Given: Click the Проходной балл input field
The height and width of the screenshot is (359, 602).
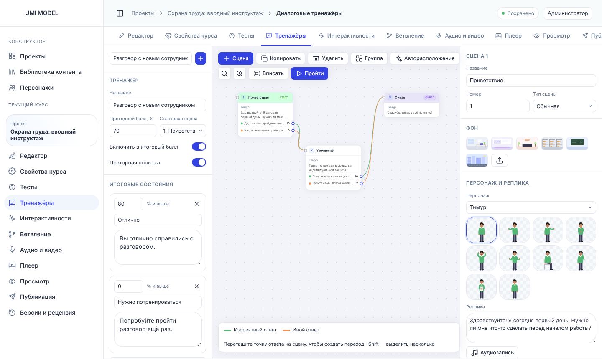Looking at the screenshot, I should coord(133,131).
